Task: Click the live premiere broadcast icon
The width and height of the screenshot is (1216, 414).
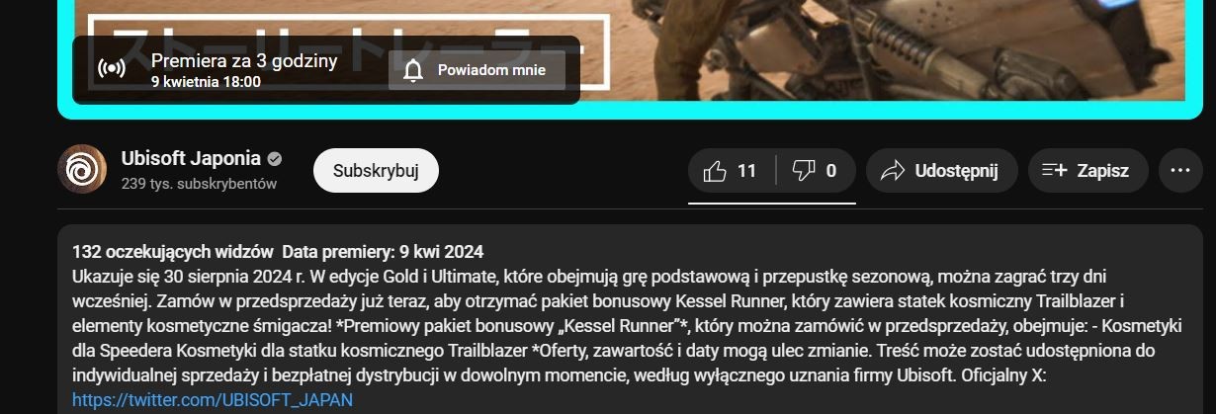Action: click(112, 69)
